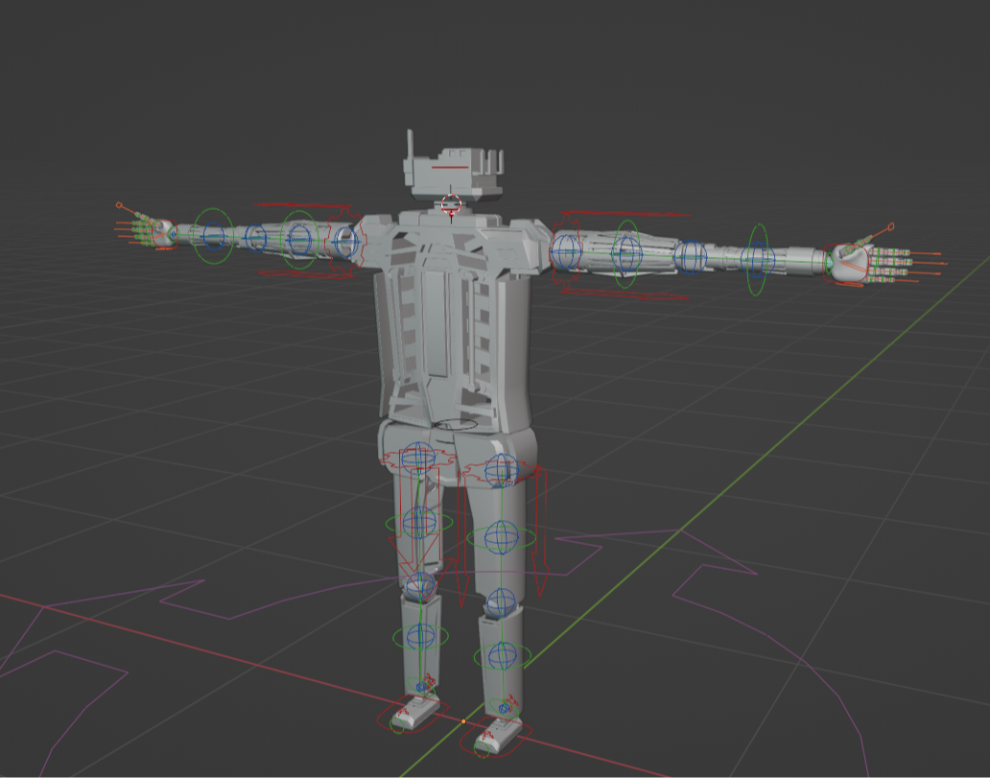The image size is (990, 778).
Task: Click the robot's box-shaped head mesh
Action: [451, 173]
